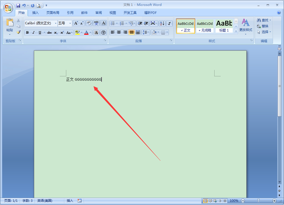Apply italic formatting
This screenshot has width=284, height=205.
click(x=33, y=32)
